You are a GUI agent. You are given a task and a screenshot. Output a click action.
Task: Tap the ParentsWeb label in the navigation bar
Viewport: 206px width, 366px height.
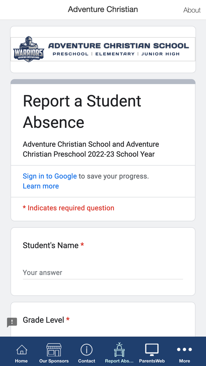[152, 361]
